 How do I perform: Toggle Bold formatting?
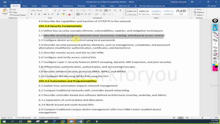tap(31, 14)
